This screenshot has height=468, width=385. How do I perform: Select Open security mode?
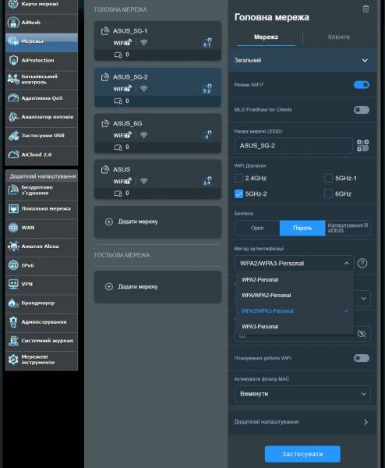(257, 228)
